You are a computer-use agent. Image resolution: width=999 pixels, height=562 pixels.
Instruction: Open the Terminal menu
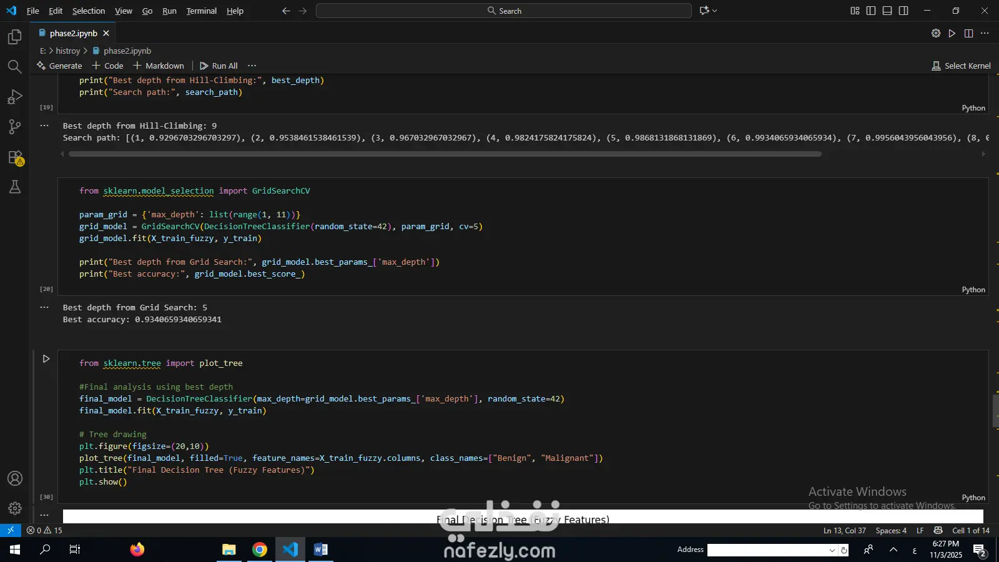tap(201, 11)
